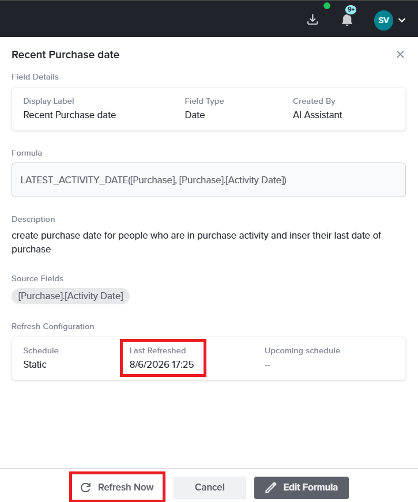Click the Upcoming schedule dashes value
This screenshot has width=418, height=502.
pyautogui.click(x=268, y=365)
